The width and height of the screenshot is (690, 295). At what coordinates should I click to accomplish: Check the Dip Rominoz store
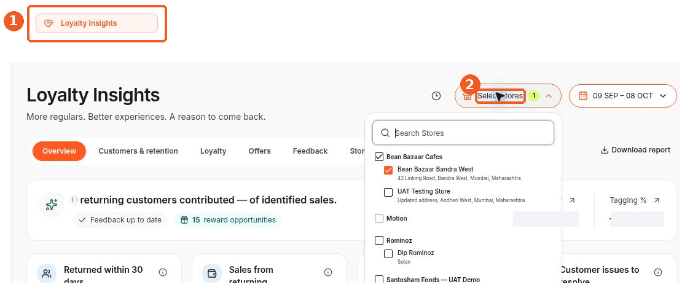click(x=388, y=254)
